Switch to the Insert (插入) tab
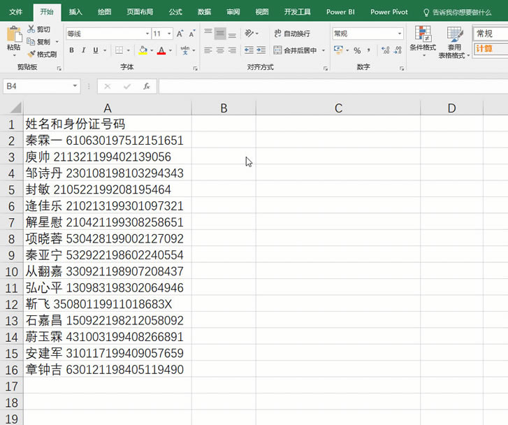Image resolution: width=508 pixels, height=425 pixels. 75,12
